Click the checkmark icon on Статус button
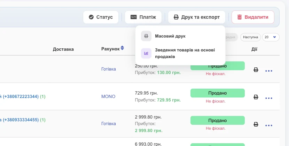The width and height of the screenshot is (289, 146). tap(91, 17)
